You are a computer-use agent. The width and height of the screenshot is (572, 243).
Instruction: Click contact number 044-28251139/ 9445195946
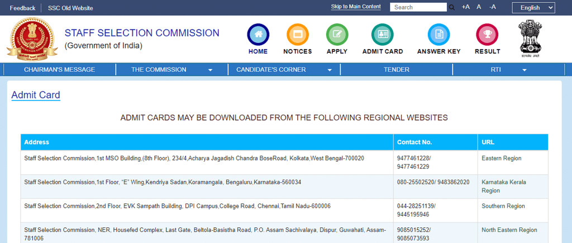(416, 210)
